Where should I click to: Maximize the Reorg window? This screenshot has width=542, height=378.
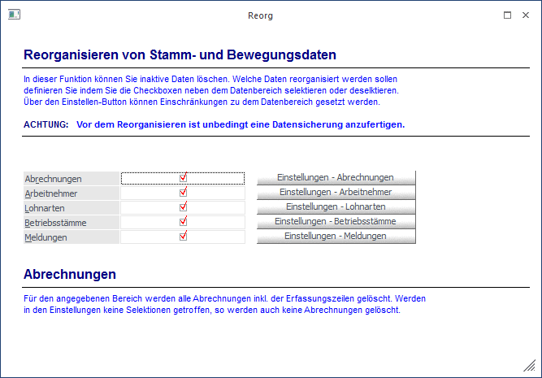(x=507, y=15)
